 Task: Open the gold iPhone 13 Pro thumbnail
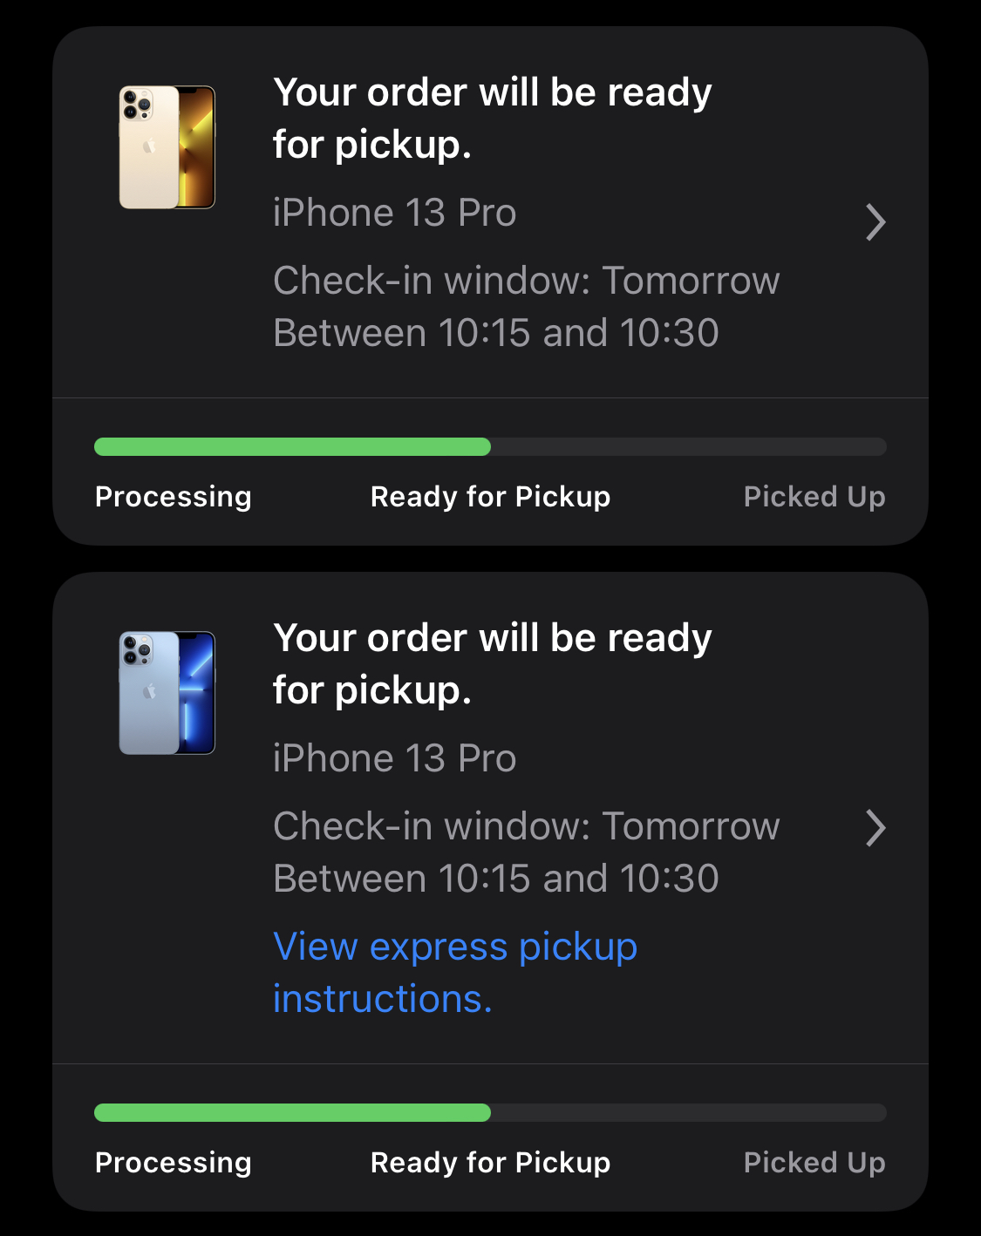(x=167, y=147)
